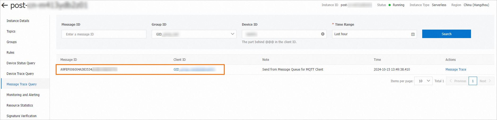Open the Last hour time range selector
Viewport: 497px width, 120px height.
click(x=371, y=34)
